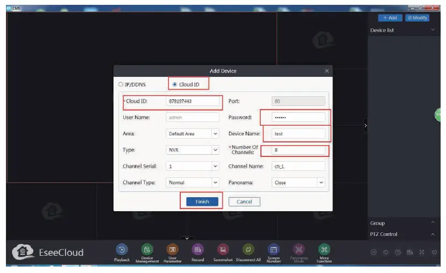The height and width of the screenshot is (273, 446).
Task: Take a Screenshot using toolbar icon
Action: point(223,250)
